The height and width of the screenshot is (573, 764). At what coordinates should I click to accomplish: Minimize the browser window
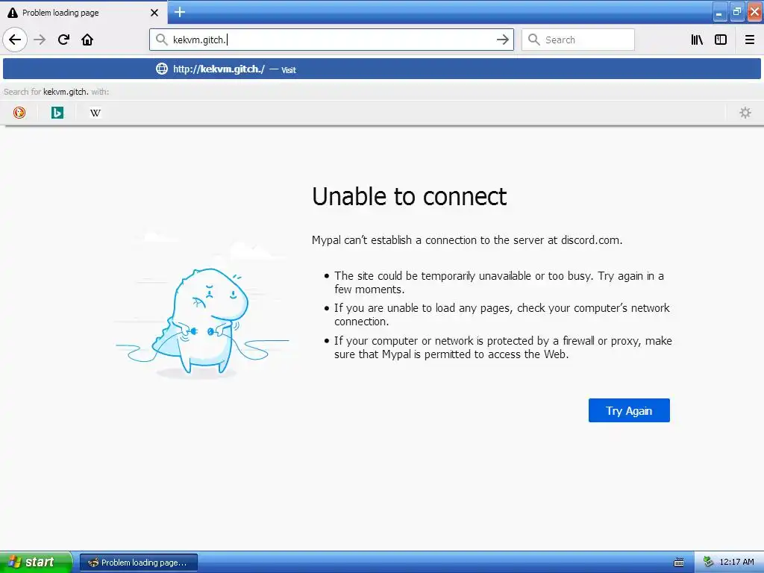pyautogui.click(x=719, y=12)
